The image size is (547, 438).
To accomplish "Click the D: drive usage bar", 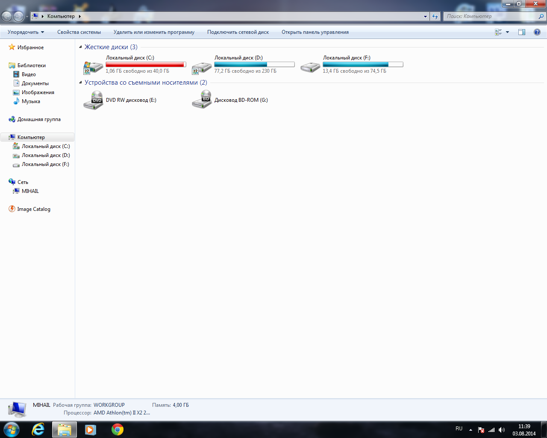I will tap(254, 65).
